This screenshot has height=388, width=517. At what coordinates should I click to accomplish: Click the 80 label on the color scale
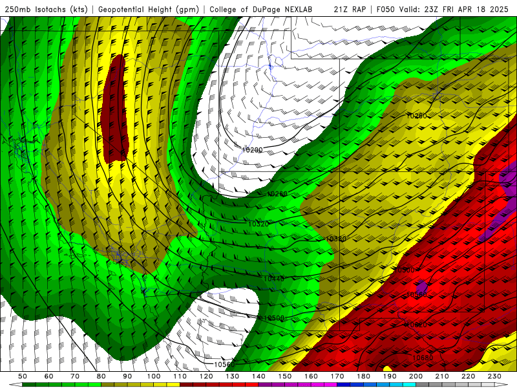101,376
